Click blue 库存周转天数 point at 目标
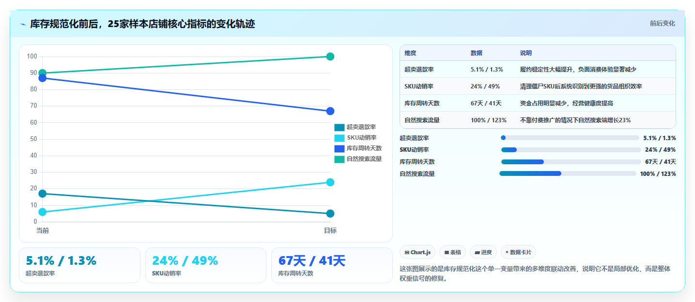The height and width of the screenshot is (302, 695). pyautogui.click(x=330, y=111)
